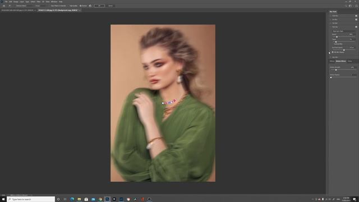This screenshot has height=202, width=359.
Task: Open the Layer menu
Action: tap(22, 2)
